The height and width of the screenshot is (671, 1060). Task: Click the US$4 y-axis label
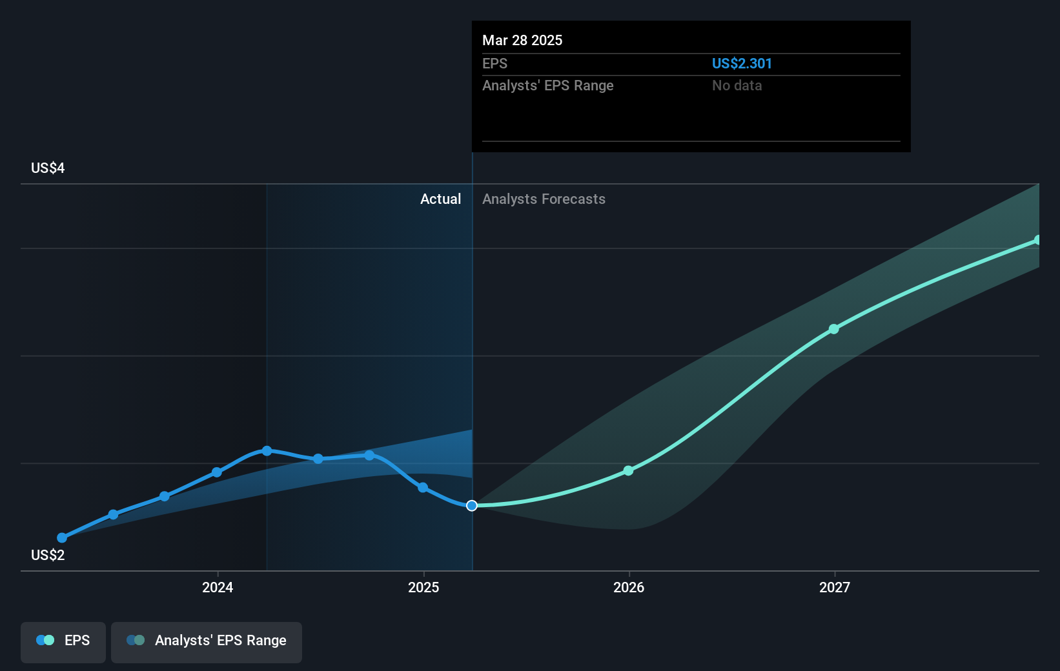[48, 168]
